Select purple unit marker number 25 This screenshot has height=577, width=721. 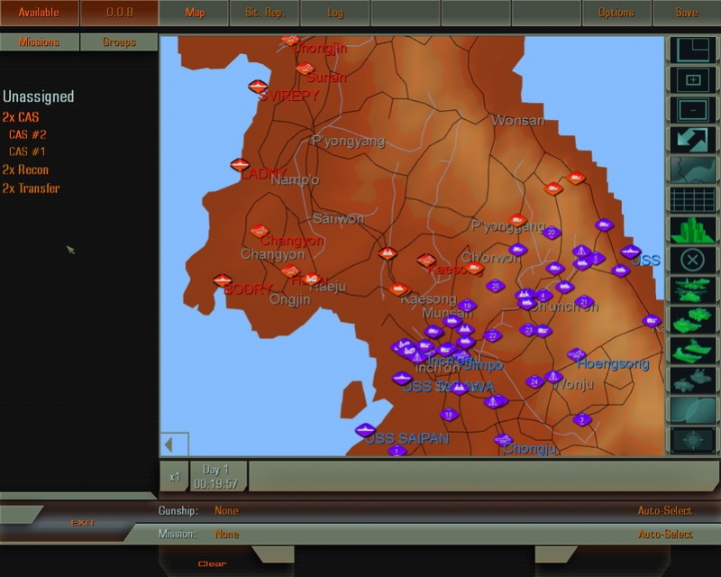495,286
